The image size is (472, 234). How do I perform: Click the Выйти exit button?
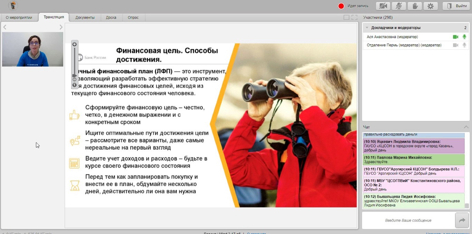(x=456, y=6)
